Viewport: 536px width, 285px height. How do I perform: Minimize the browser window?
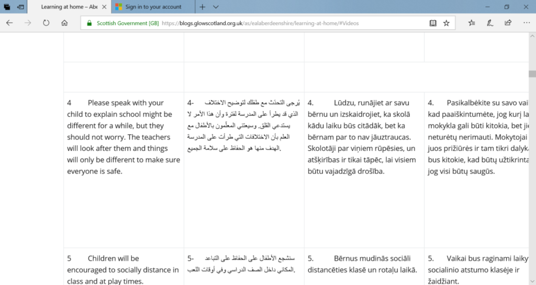point(487,7)
